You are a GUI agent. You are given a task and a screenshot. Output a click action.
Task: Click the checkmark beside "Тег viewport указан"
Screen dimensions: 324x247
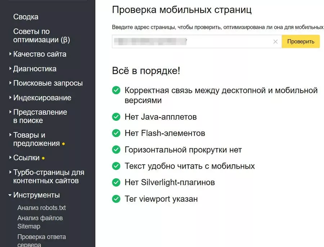coord(116,199)
